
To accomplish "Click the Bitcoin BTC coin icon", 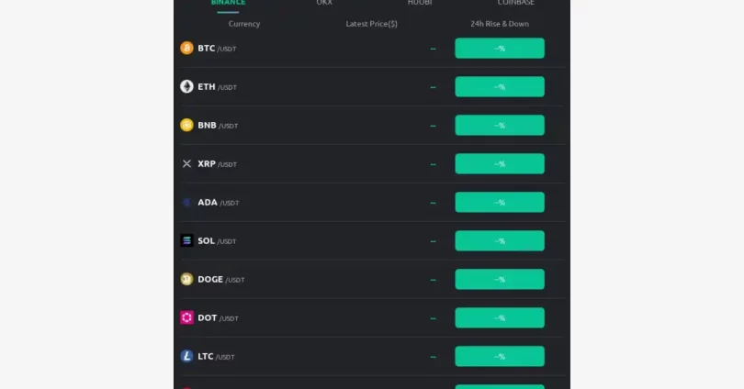I will coord(187,49).
